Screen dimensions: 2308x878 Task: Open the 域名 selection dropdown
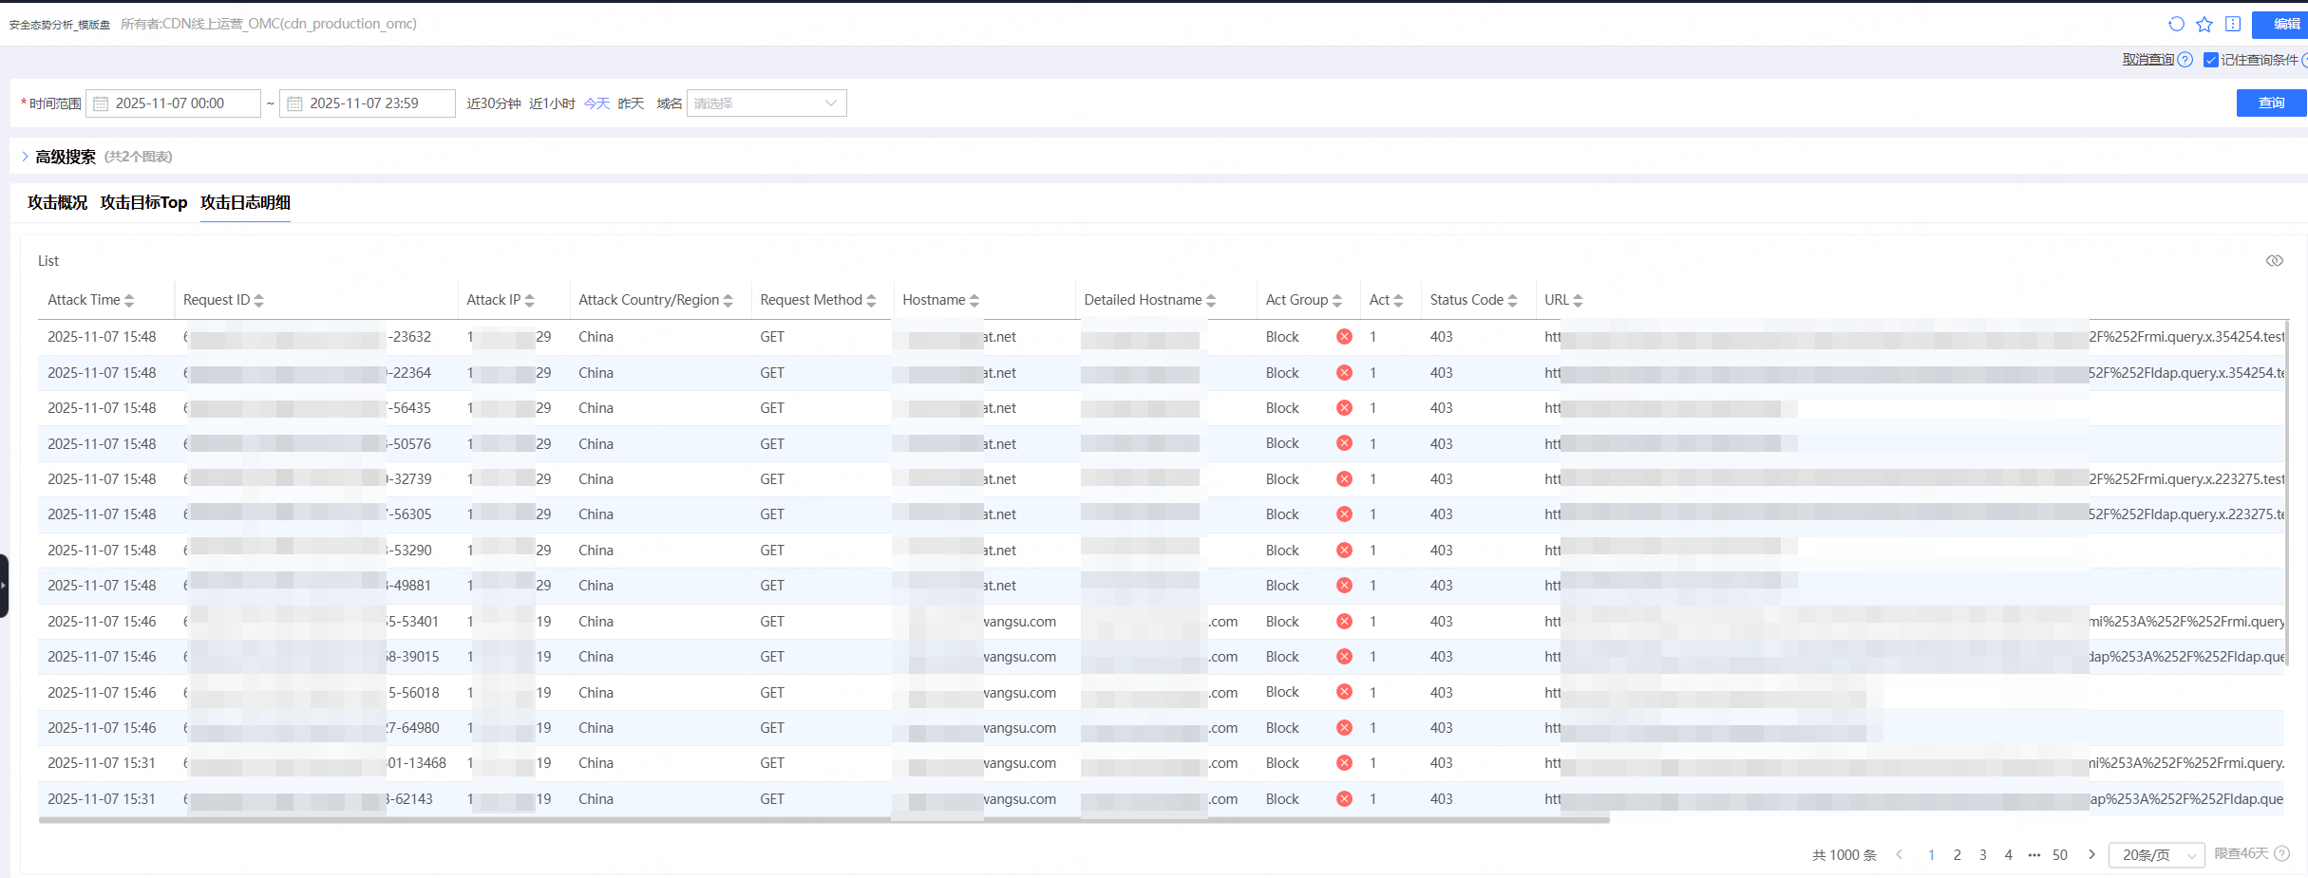(x=766, y=103)
